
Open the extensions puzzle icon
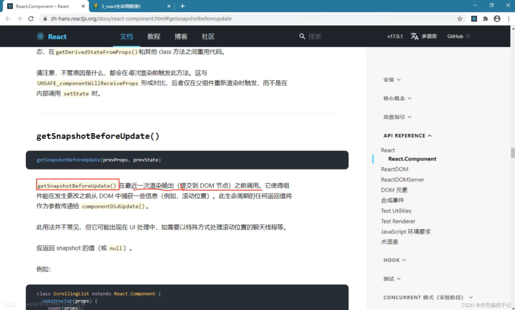486,19
